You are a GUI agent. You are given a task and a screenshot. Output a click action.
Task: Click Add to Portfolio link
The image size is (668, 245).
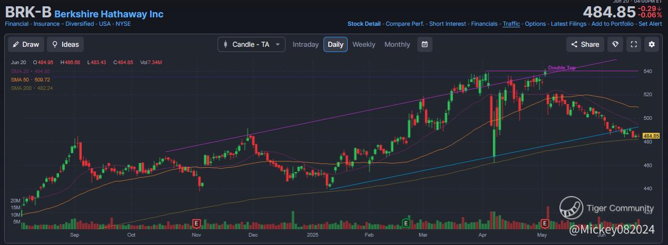612,24
